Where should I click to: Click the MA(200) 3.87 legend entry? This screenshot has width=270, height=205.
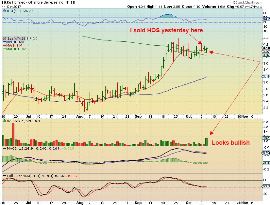14,49
